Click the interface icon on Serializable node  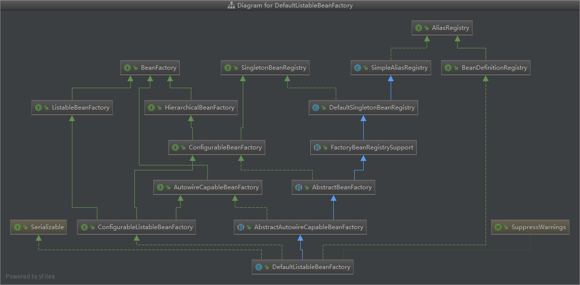(17, 227)
